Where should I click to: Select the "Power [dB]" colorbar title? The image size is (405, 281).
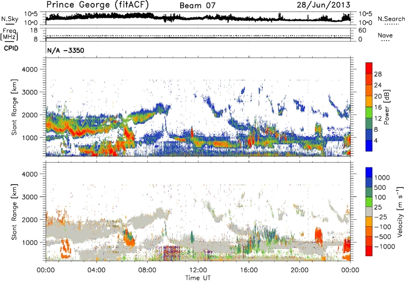[386, 107]
